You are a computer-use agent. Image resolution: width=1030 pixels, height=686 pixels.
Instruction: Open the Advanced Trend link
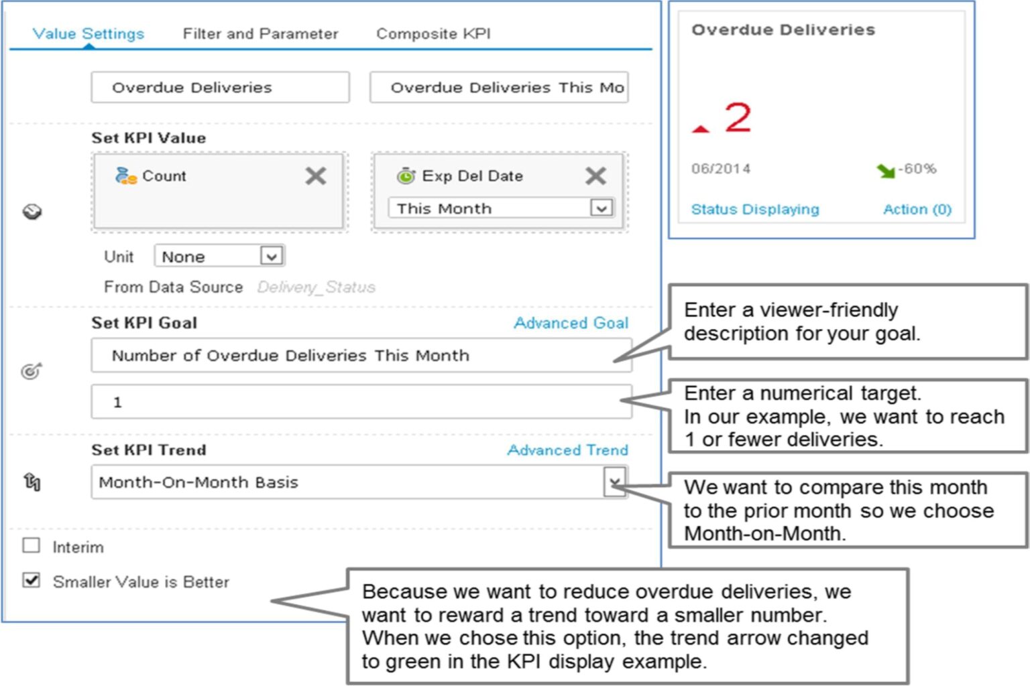pos(568,450)
